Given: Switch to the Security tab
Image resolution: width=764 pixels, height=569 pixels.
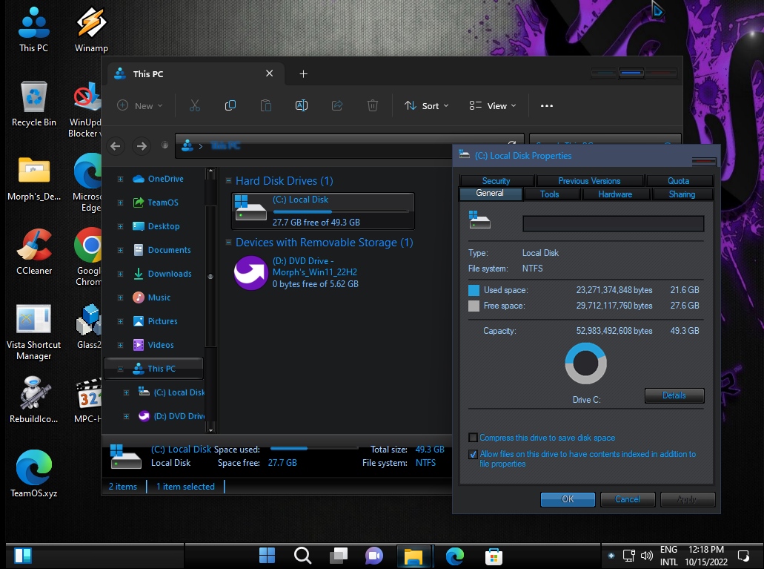Looking at the screenshot, I should 496,181.
